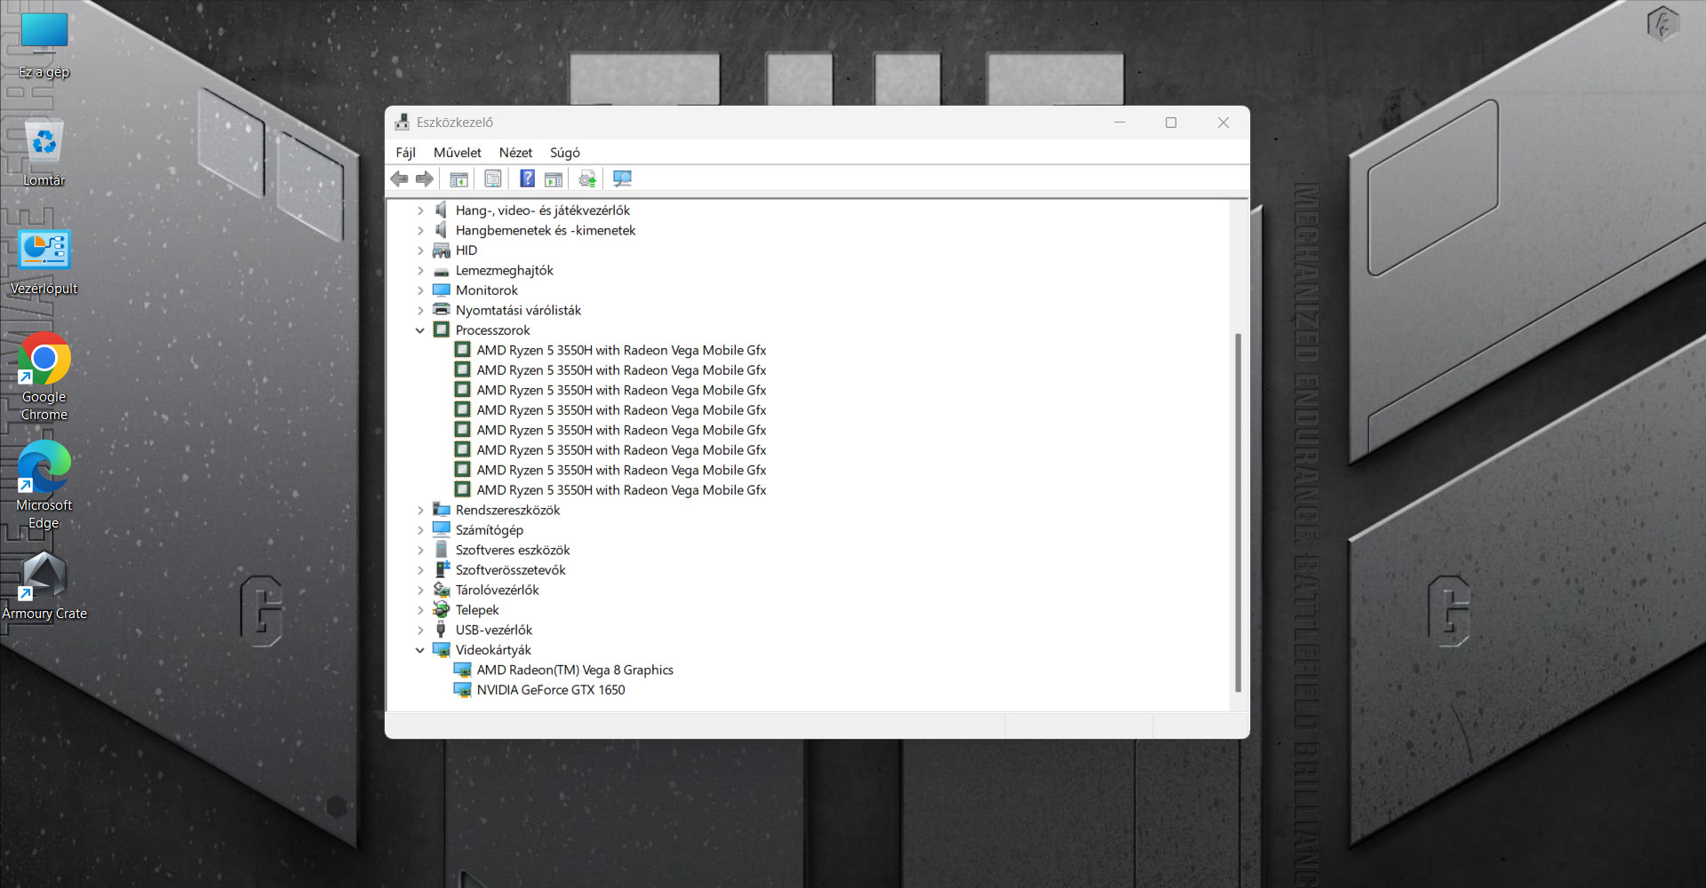Open the Művelet menu
This screenshot has height=888, width=1706.
click(457, 153)
